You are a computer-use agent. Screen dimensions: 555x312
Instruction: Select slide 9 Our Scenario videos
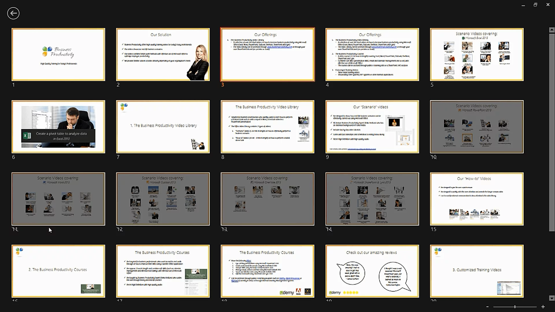(x=372, y=127)
